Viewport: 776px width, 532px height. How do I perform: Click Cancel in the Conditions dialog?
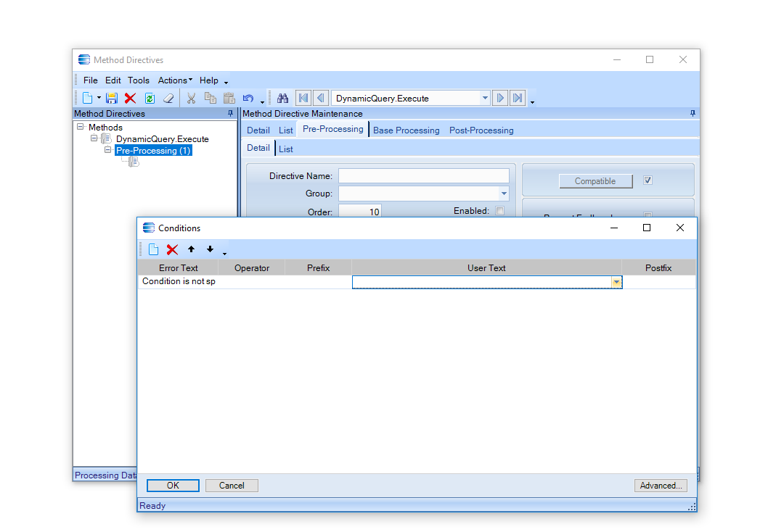[x=232, y=486]
